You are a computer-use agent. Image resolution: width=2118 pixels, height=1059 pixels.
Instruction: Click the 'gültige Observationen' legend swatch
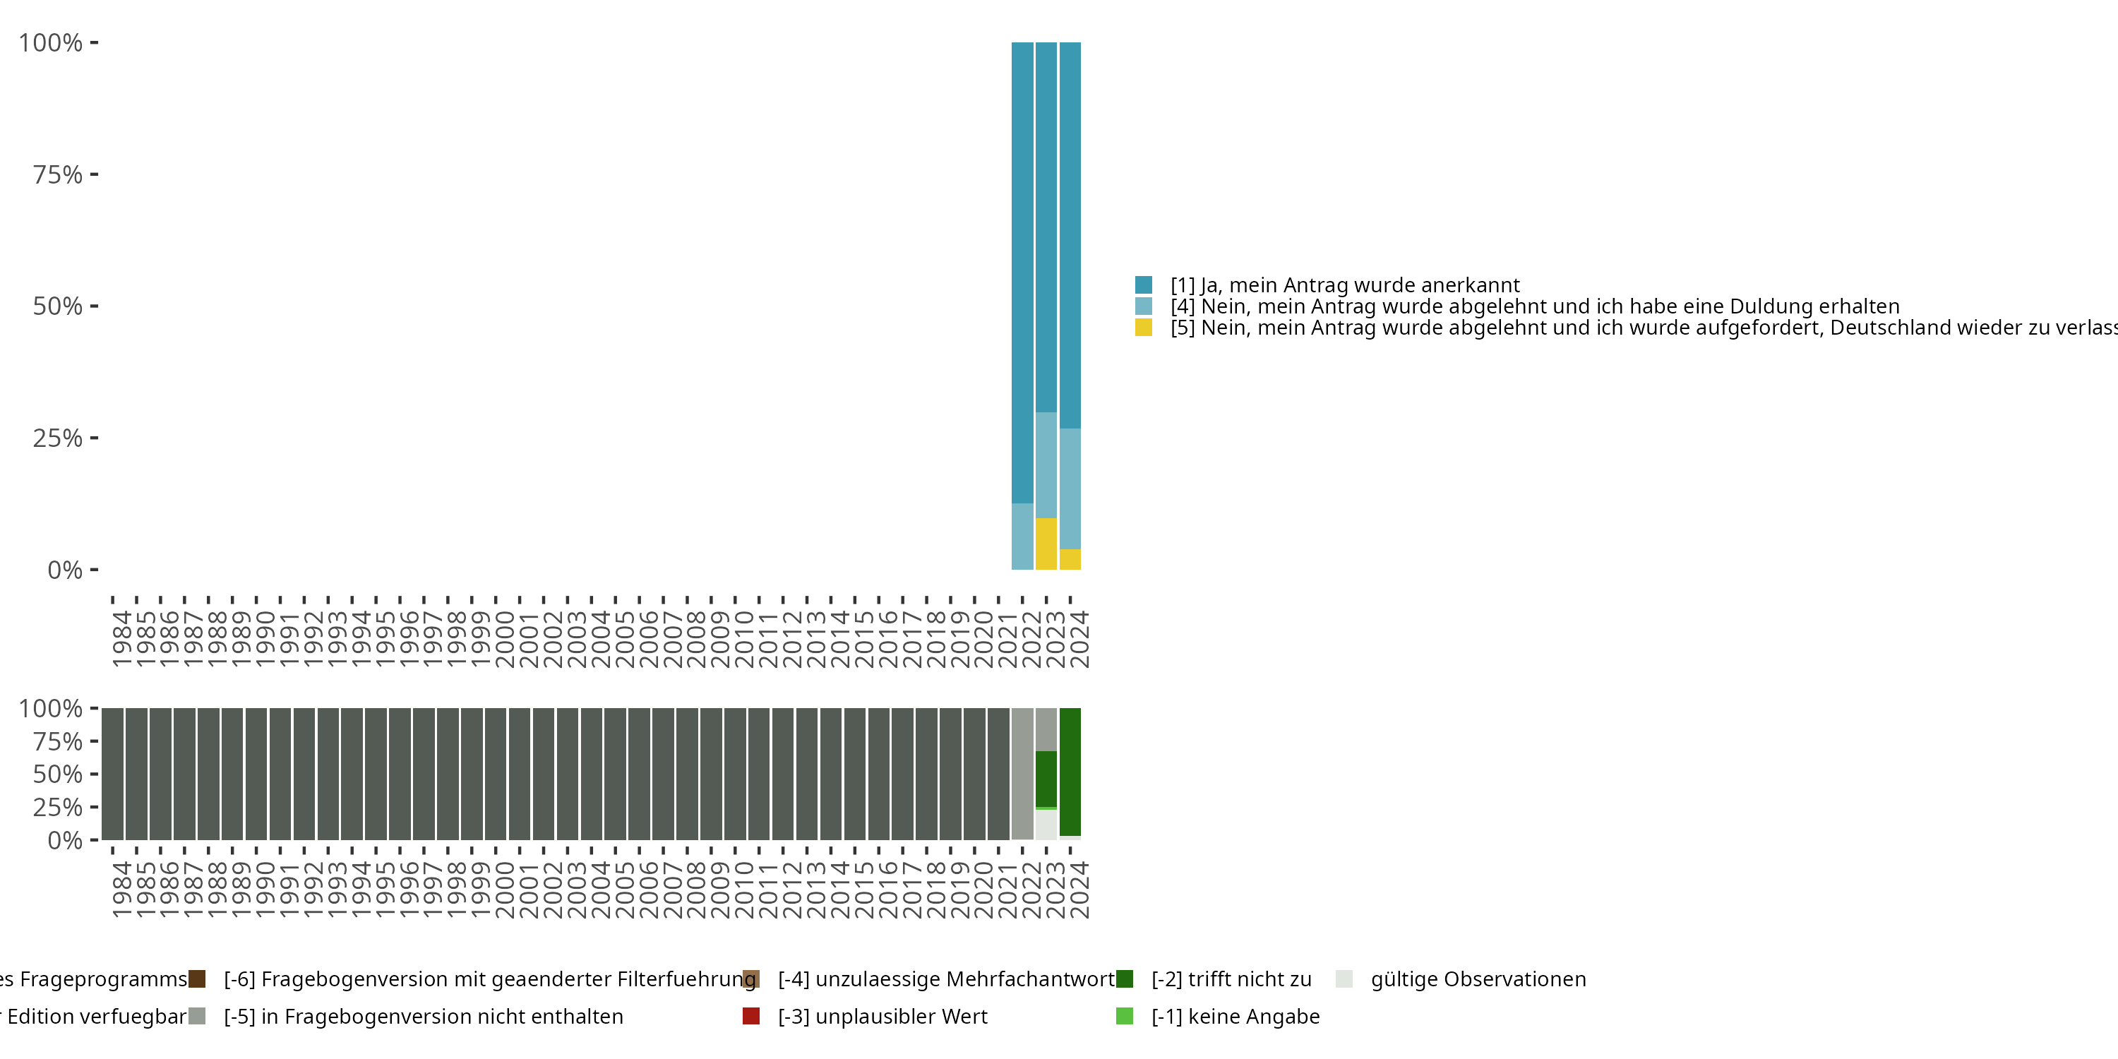tap(1344, 979)
